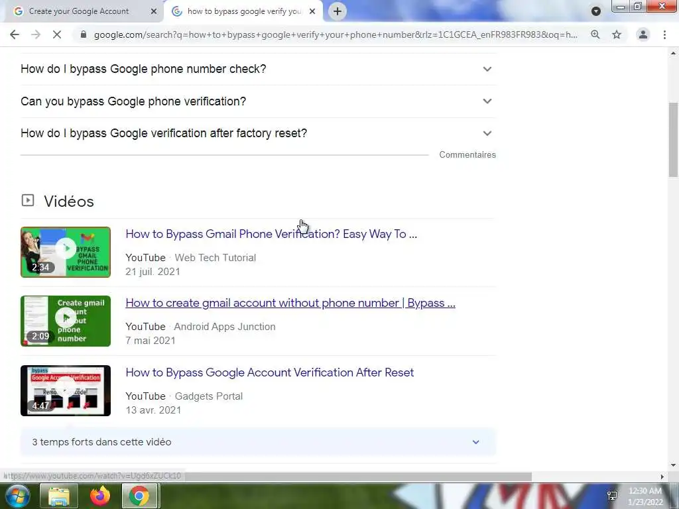Open Windows Explorer from the taskbar
679x509 pixels.
[59, 496]
